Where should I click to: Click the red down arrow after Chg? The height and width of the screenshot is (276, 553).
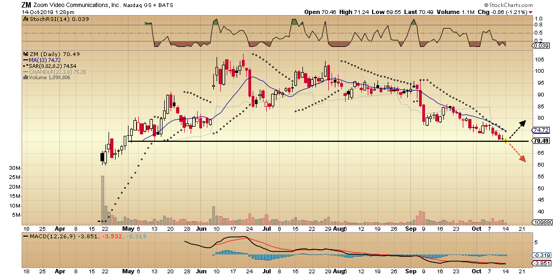point(531,12)
